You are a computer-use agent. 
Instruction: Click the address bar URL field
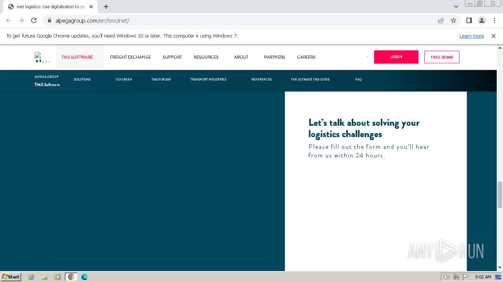tap(244, 20)
